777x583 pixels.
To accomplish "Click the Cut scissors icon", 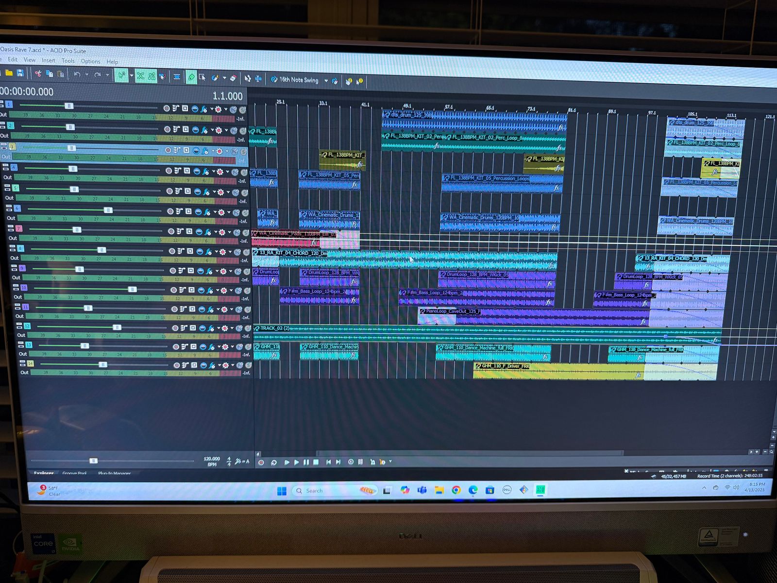I will [x=38, y=74].
